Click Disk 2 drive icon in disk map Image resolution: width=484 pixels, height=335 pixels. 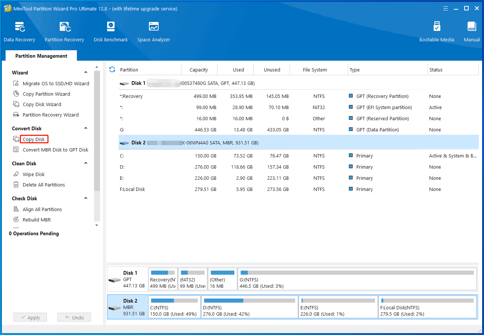(x=115, y=308)
